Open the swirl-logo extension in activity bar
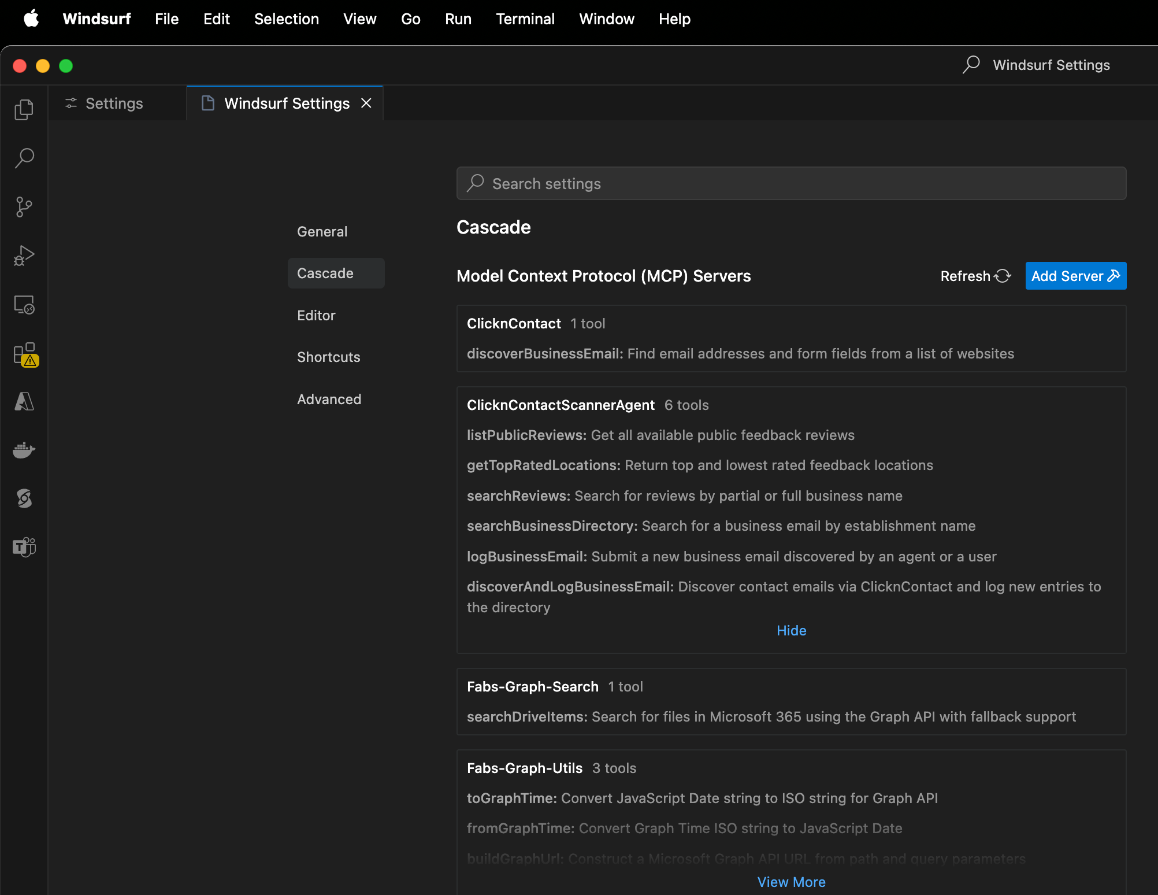Screen dimensions: 1158x895 click(x=24, y=498)
